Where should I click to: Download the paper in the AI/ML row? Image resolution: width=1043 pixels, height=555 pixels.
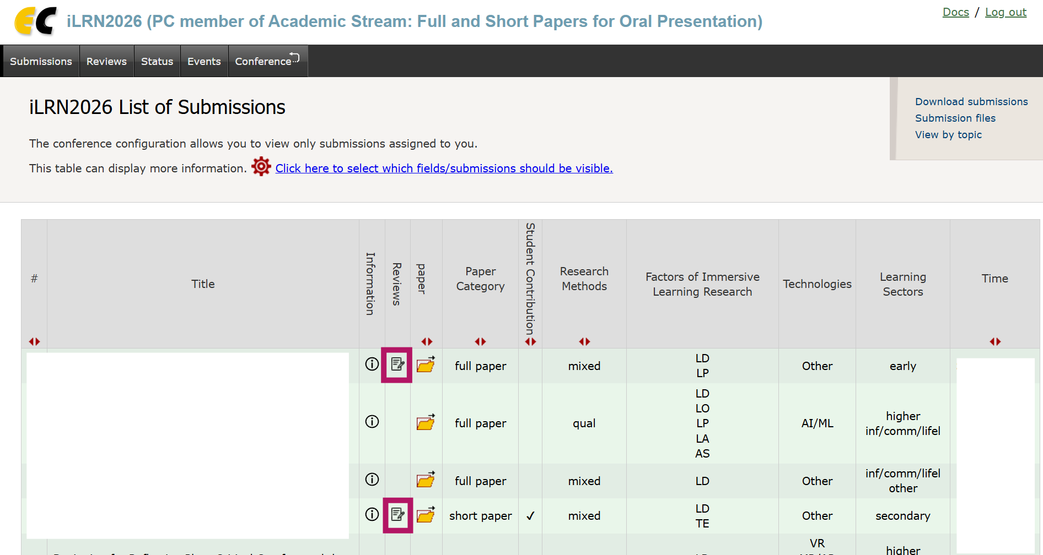(x=426, y=422)
